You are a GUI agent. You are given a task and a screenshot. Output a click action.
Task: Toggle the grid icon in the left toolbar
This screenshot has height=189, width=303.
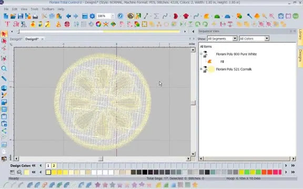pos(4,109)
